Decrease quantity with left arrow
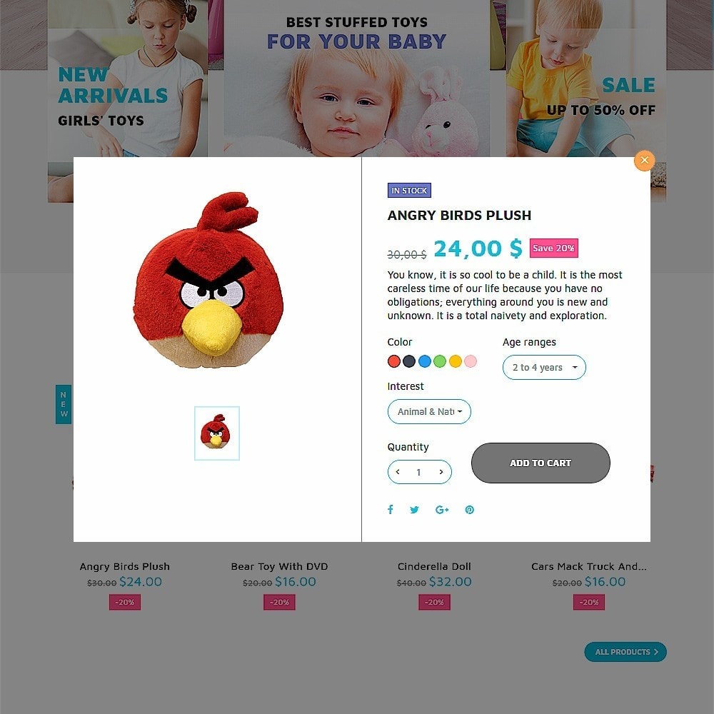Image resolution: width=714 pixels, height=714 pixels. (x=398, y=472)
